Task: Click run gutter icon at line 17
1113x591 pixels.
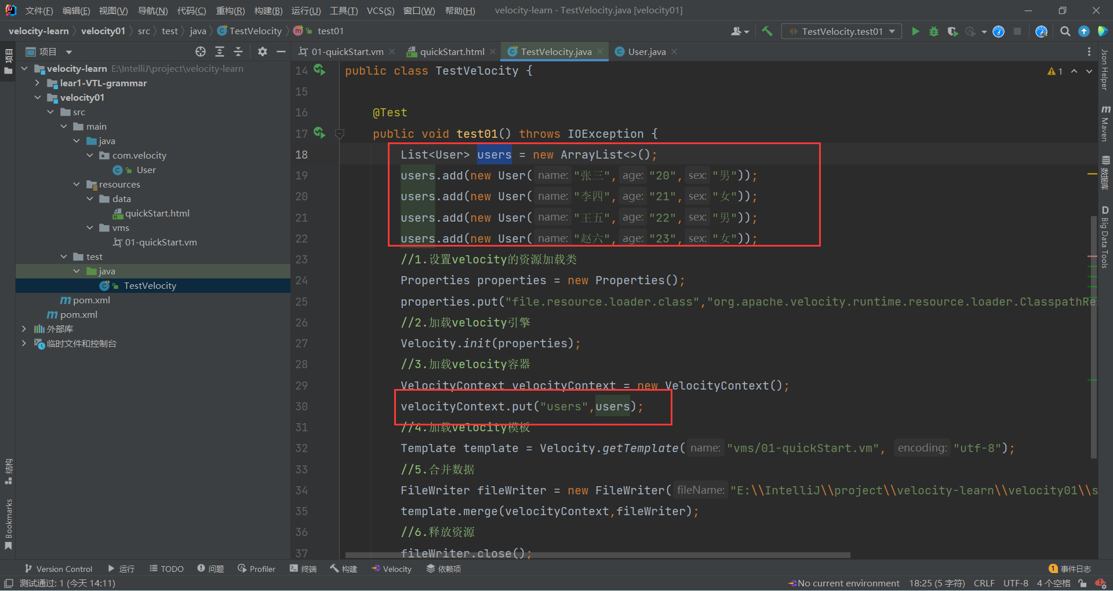Action: pyautogui.click(x=319, y=133)
